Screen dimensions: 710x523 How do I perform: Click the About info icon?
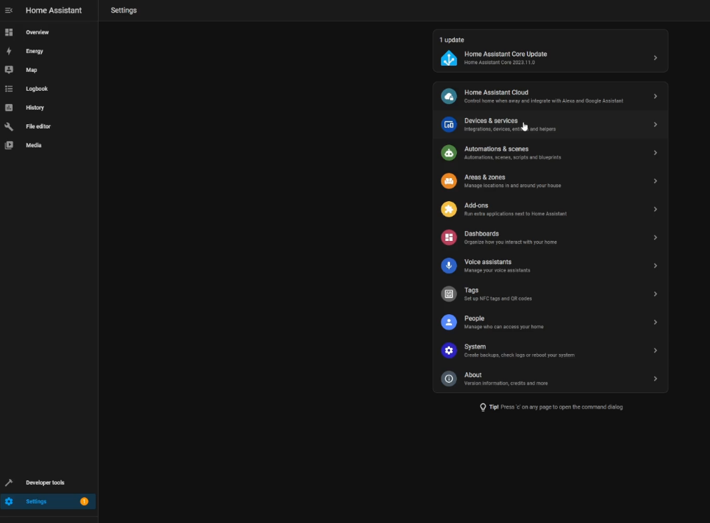point(449,378)
